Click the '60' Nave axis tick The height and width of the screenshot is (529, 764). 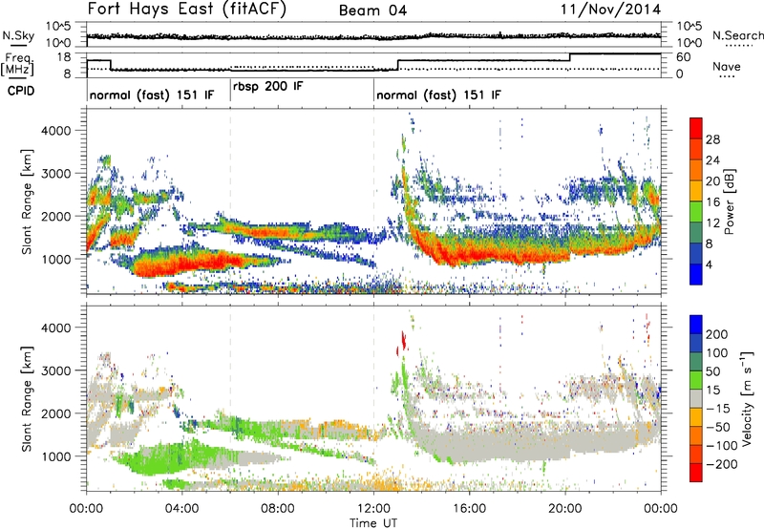[x=684, y=57]
